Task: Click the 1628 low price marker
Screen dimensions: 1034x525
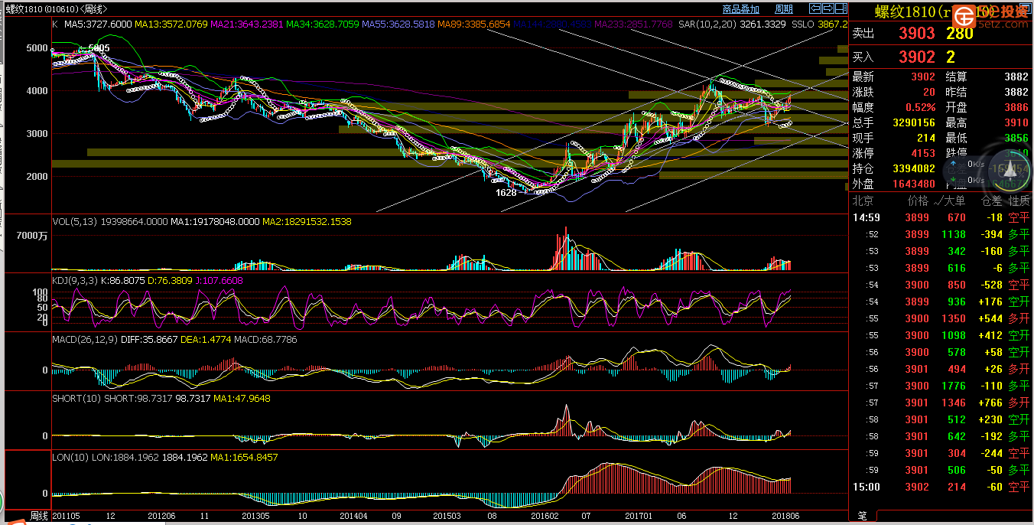Action: pos(506,193)
